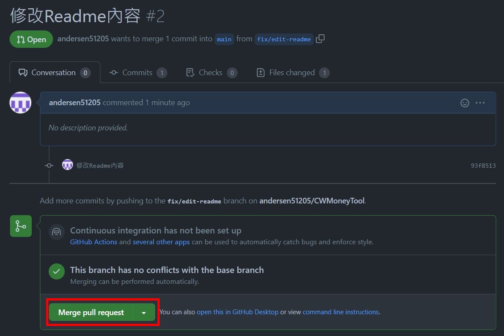Click open this in GitHub Desktop link
The height and width of the screenshot is (336, 504).
pos(238,312)
